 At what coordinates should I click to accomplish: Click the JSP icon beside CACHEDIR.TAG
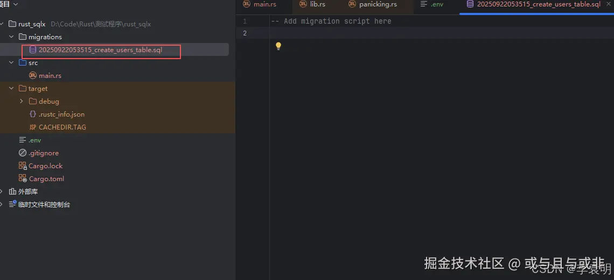(33, 127)
